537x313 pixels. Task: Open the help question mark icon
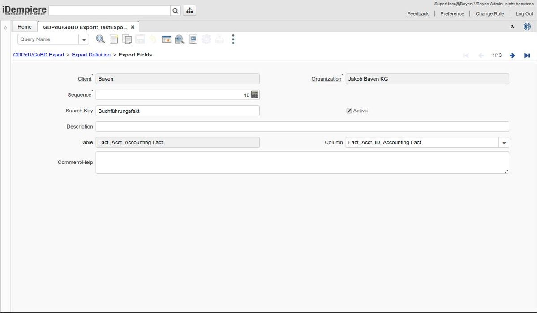click(527, 26)
